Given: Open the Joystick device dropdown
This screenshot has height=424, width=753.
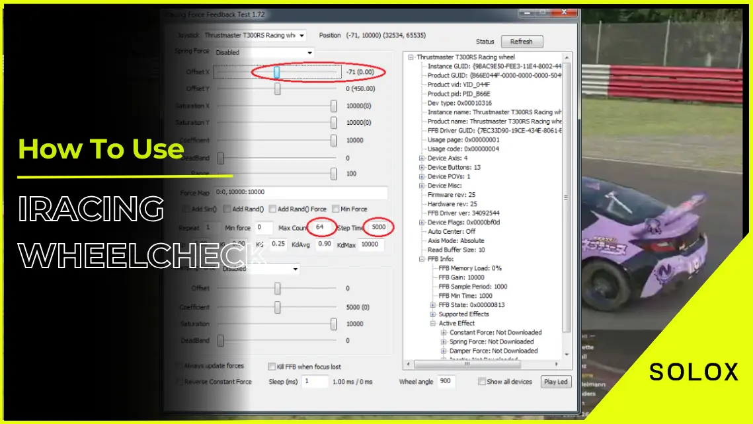Looking at the screenshot, I should (x=302, y=36).
